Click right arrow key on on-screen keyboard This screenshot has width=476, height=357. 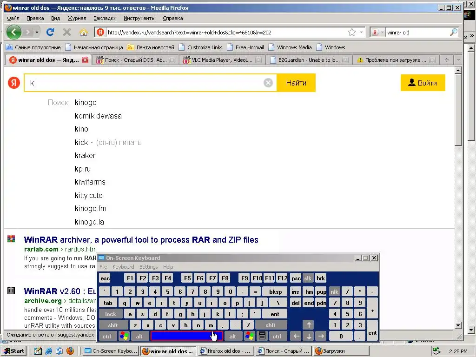(x=321, y=336)
